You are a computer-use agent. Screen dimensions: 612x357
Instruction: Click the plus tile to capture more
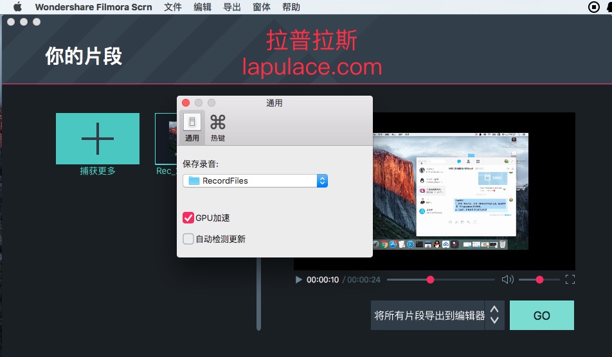98,138
